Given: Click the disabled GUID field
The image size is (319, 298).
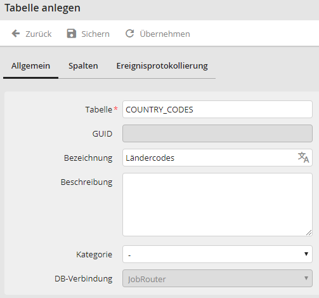Looking at the screenshot, I should (218, 133).
